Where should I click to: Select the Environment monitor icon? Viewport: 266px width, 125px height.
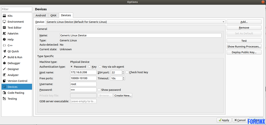pos(4,22)
